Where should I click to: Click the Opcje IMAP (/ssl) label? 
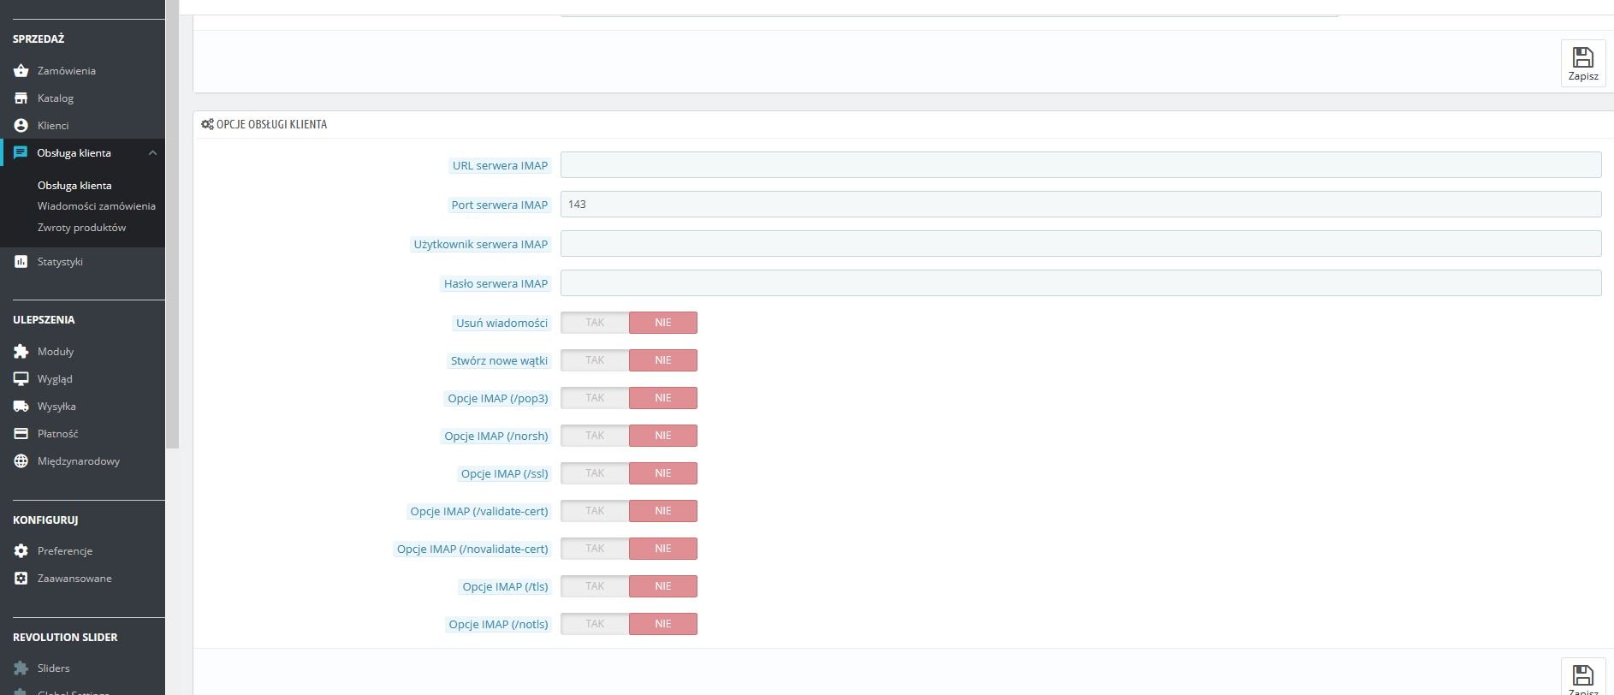[505, 474]
